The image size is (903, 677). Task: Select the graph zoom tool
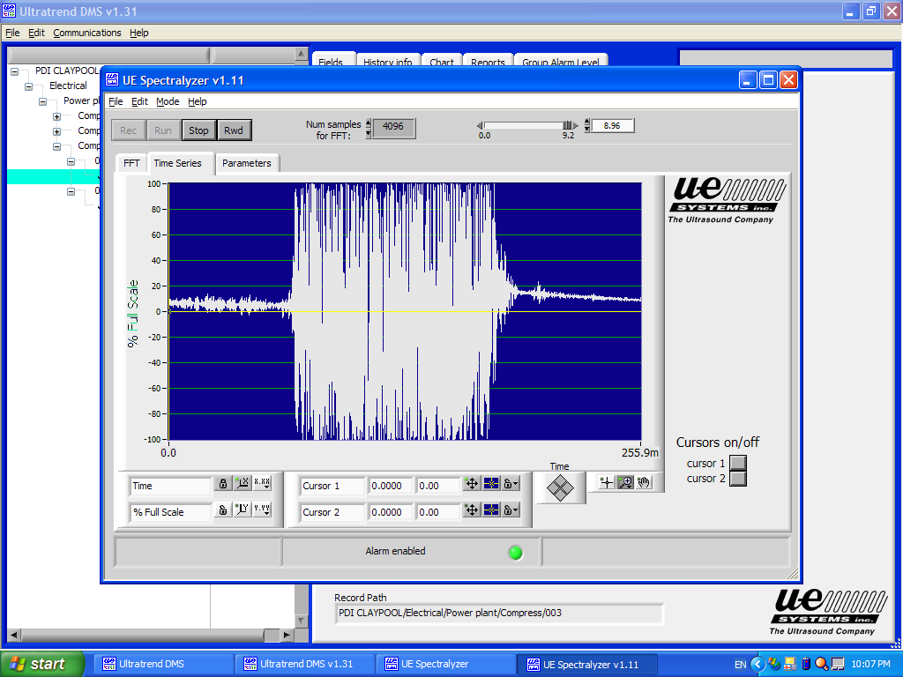click(x=625, y=482)
